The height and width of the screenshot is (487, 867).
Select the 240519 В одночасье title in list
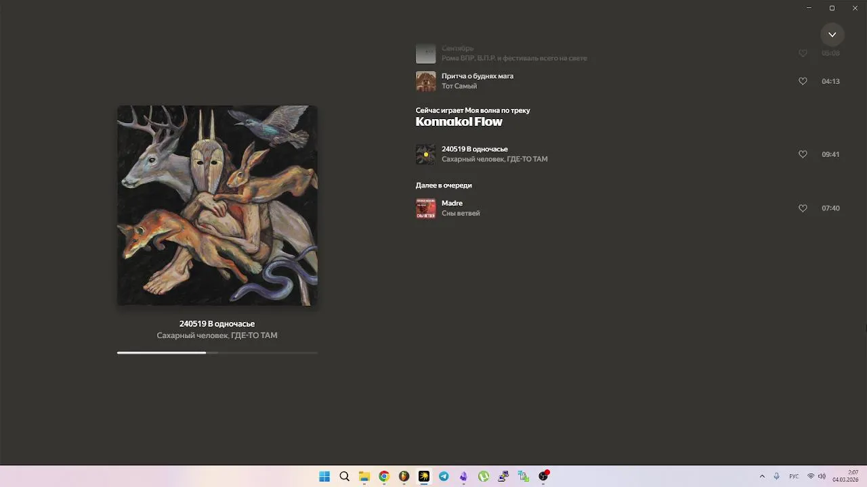(x=475, y=149)
